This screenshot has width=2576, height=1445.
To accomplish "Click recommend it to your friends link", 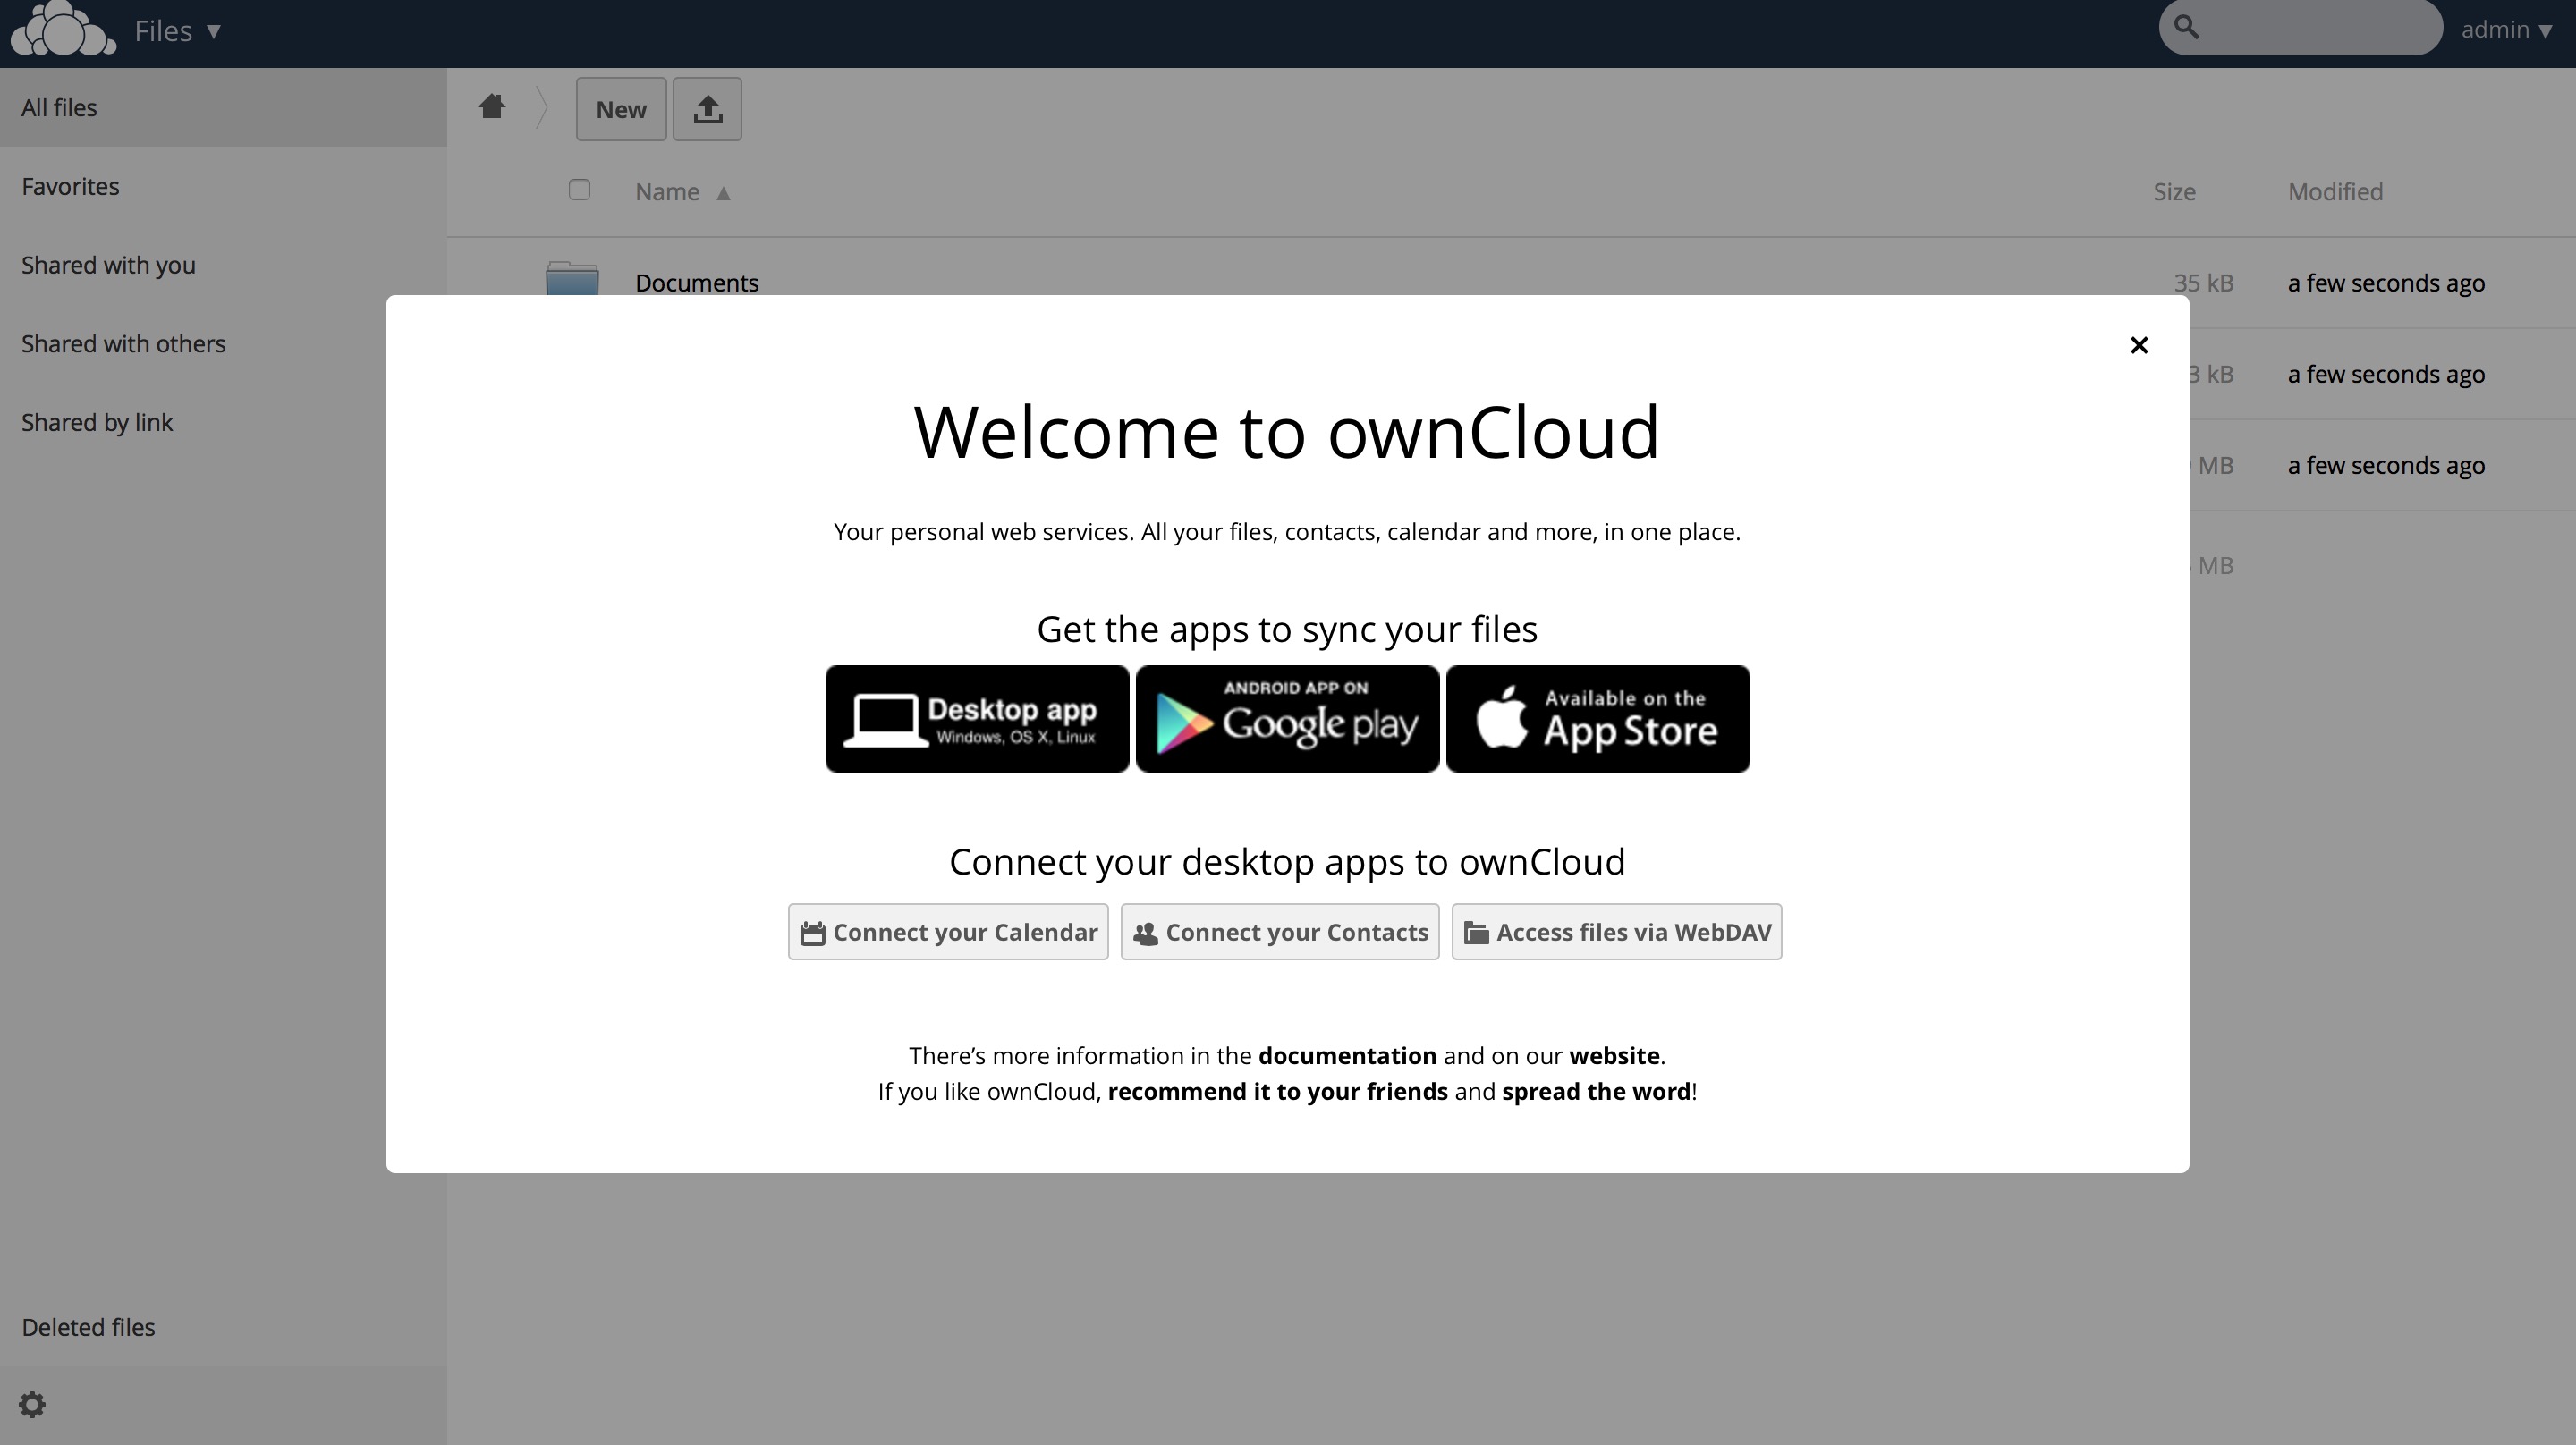I will pyautogui.click(x=1277, y=1092).
